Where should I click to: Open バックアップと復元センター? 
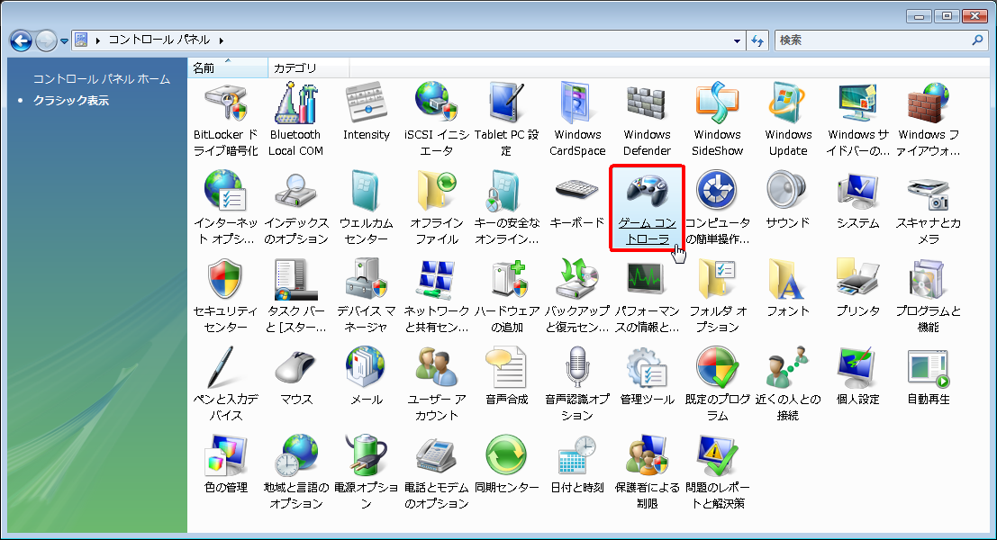(576, 295)
